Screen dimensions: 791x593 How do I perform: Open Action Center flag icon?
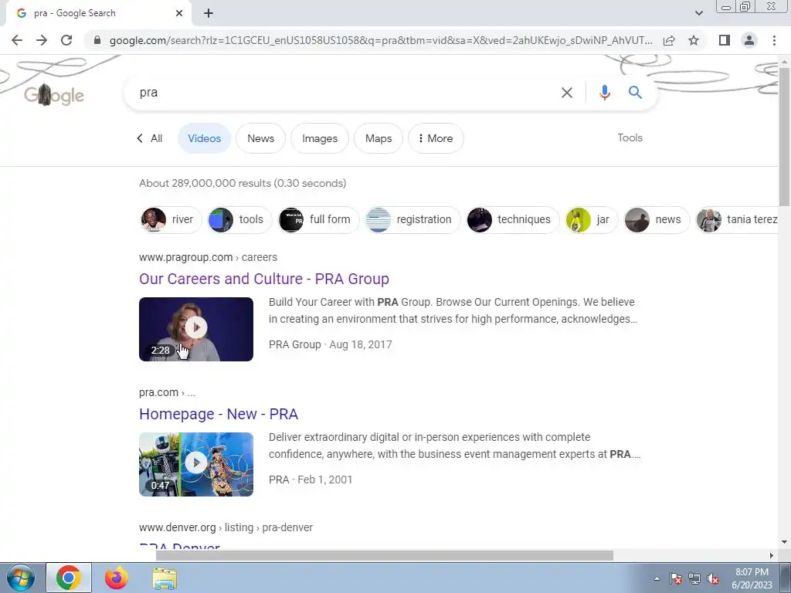[x=676, y=579]
